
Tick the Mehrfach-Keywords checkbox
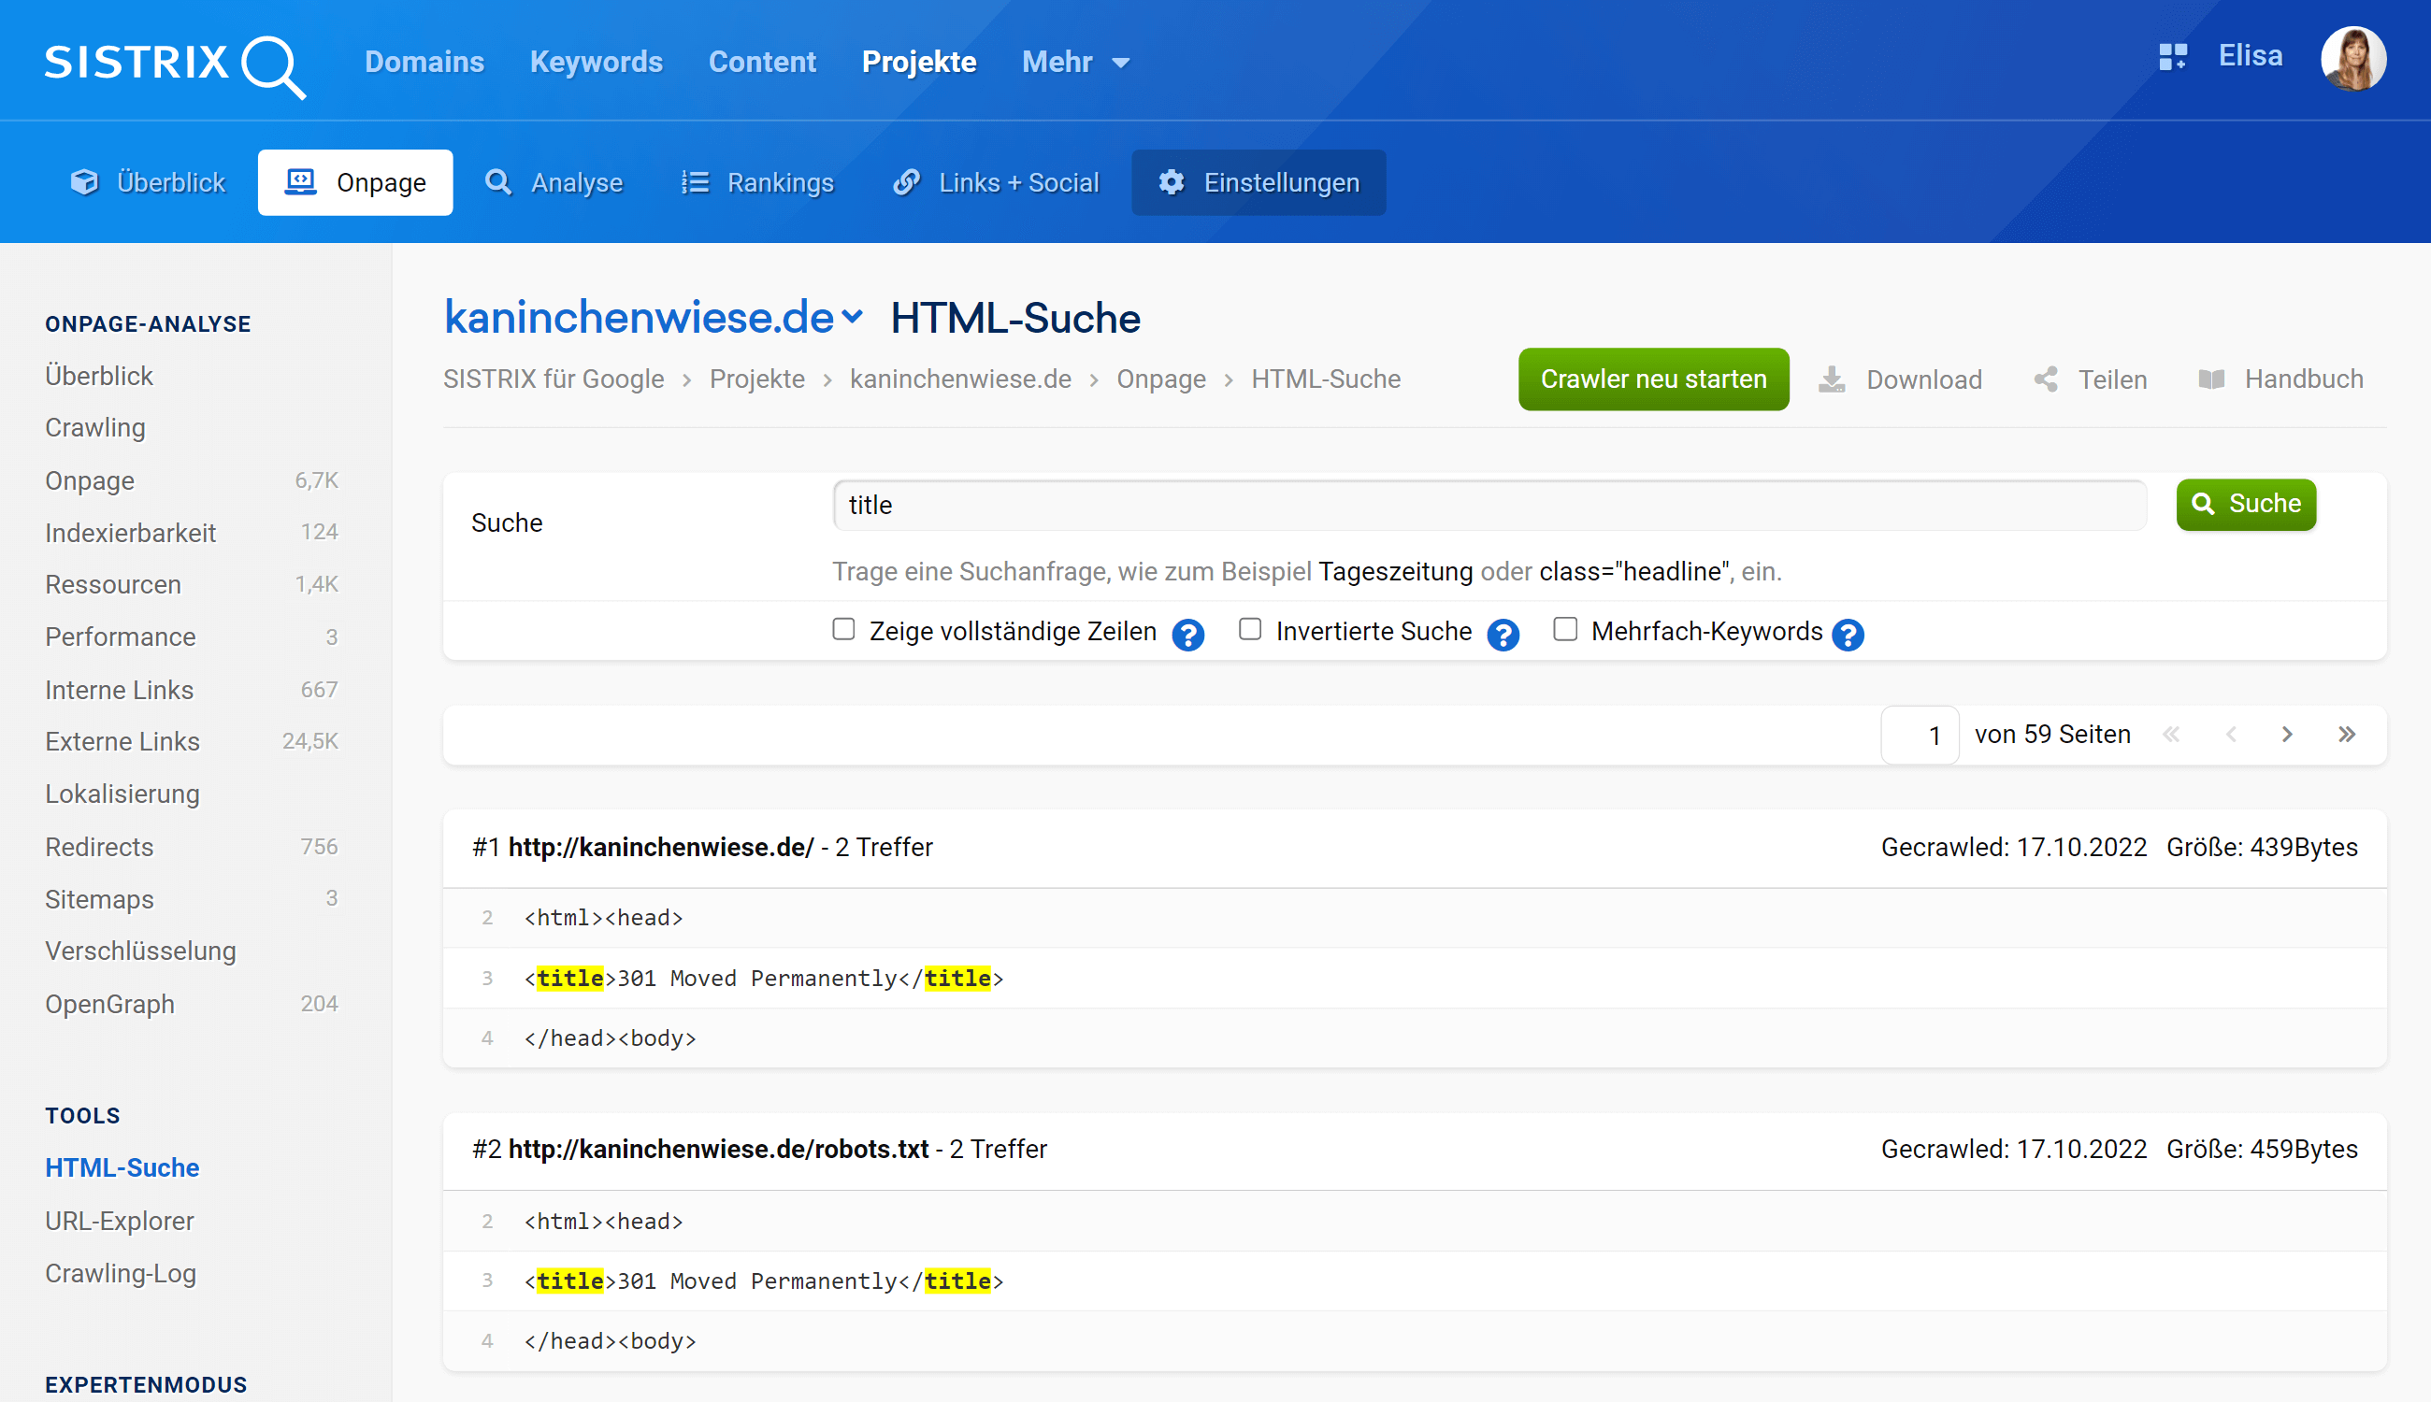1565,630
